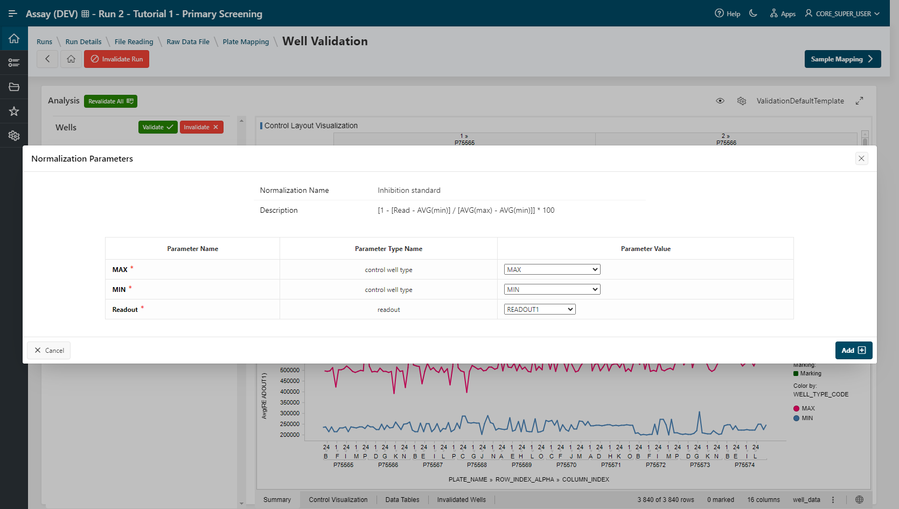Open the CORE_SUPER_USER account menu
Image resolution: width=899 pixels, height=509 pixels.
click(842, 13)
